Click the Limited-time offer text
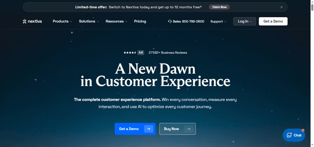Screen dimensions: 314x147 pos(91,7)
